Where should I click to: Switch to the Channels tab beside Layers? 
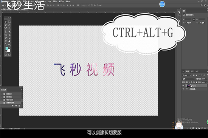point(192,71)
